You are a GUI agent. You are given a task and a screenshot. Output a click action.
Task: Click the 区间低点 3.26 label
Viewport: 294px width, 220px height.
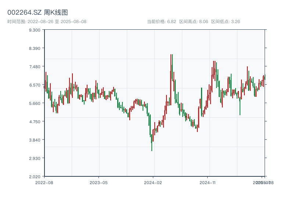pos(225,22)
